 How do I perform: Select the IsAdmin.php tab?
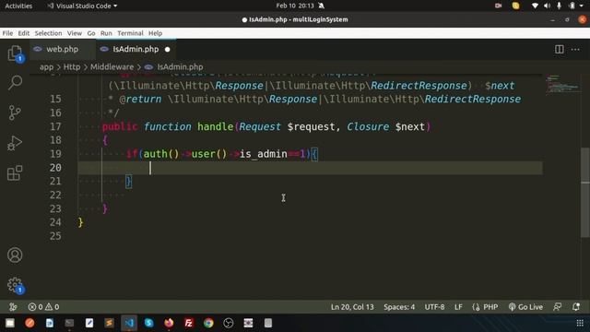pyautogui.click(x=136, y=49)
